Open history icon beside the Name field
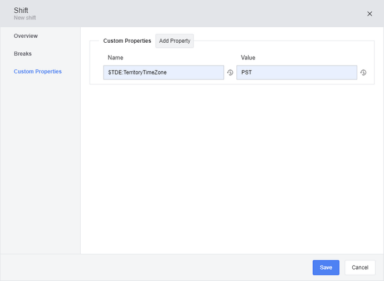384x281 pixels. pyautogui.click(x=230, y=73)
